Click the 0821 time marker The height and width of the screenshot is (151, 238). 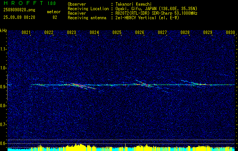click(x=26, y=32)
